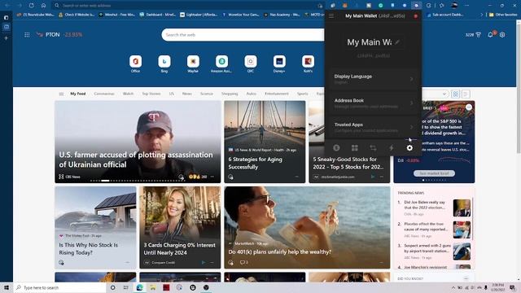Switch feed to grid view
The height and width of the screenshot is (293, 521).
(x=456, y=94)
